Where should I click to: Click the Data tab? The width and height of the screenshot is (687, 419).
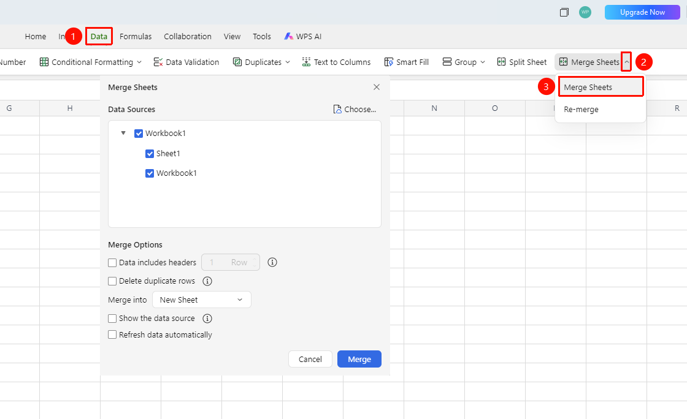point(99,36)
